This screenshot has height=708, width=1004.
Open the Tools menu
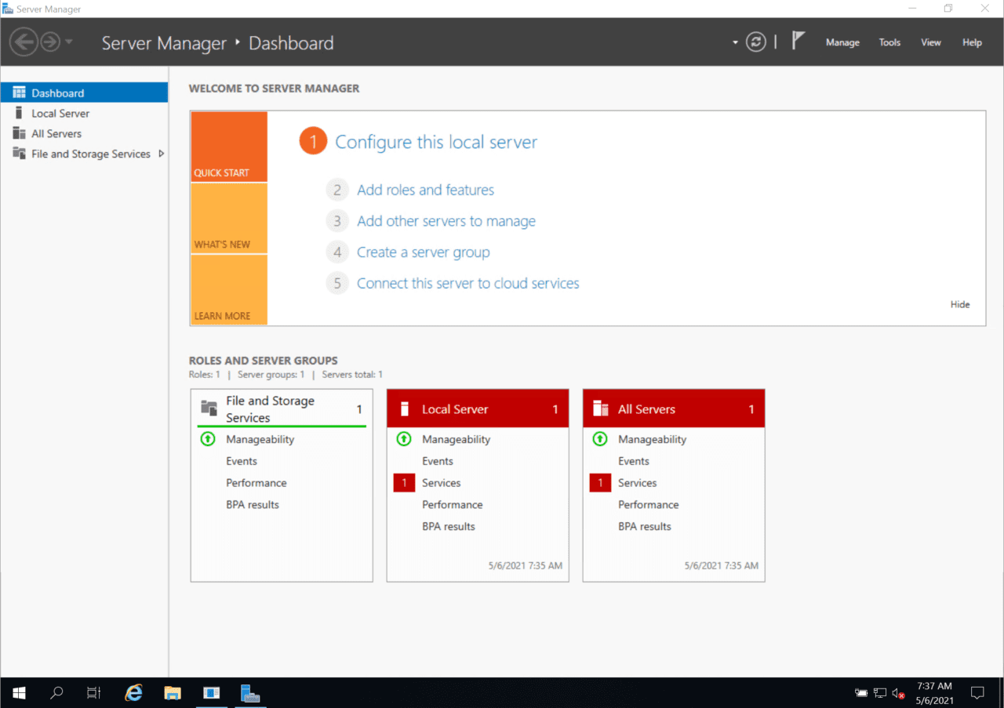[889, 42]
